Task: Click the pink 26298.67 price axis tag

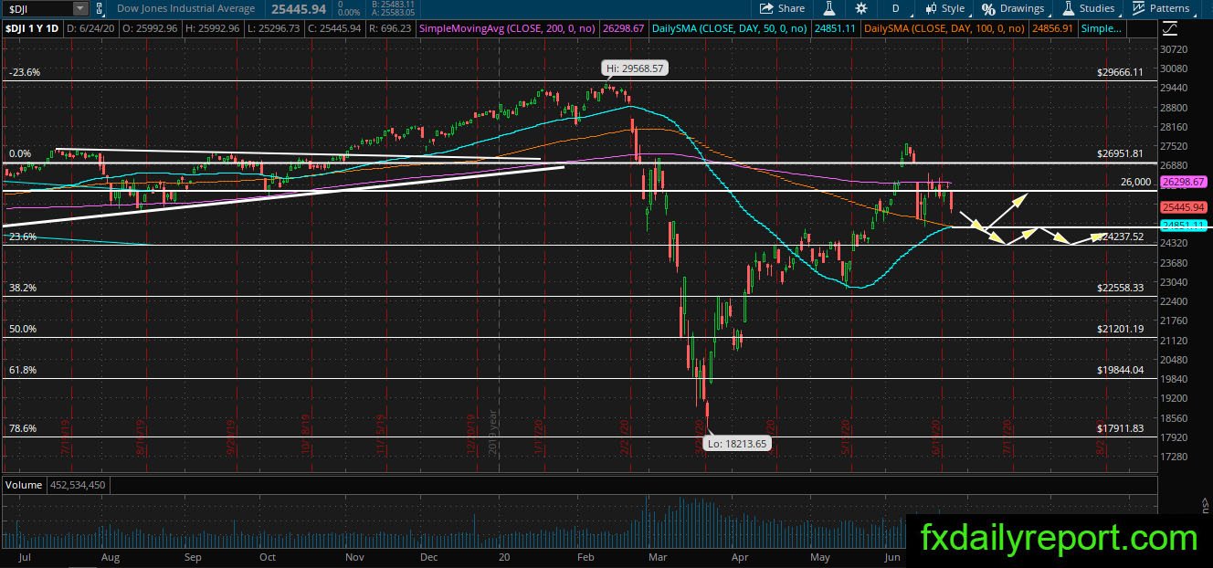Action: pos(1184,183)
